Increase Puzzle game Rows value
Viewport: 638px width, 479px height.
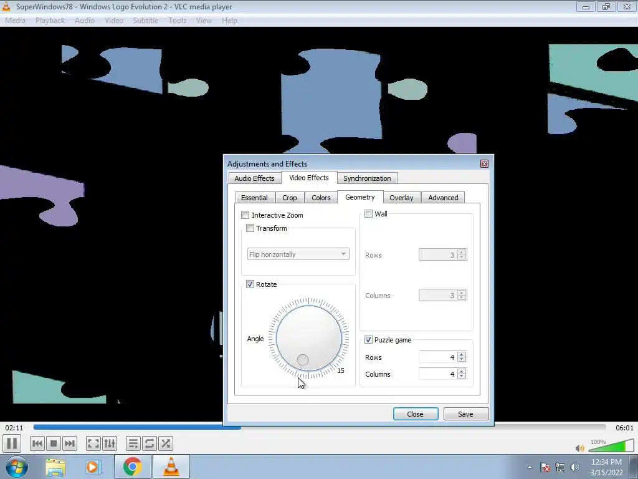click(x=462, y=354)
